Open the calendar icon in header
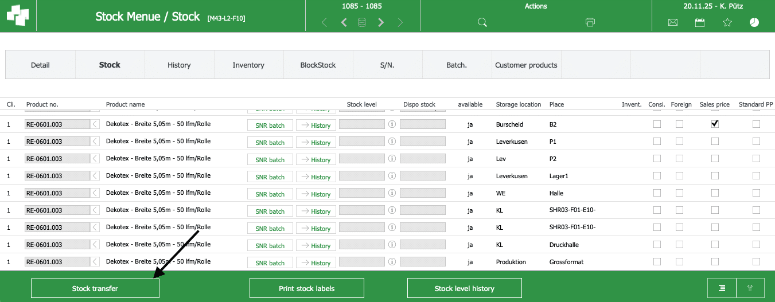Image resolution: width=775 pixels, height=302 pixels. tap(700, 22)
